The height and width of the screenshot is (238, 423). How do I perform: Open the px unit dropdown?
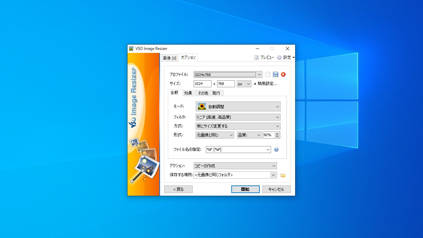(x=244, y=84)
